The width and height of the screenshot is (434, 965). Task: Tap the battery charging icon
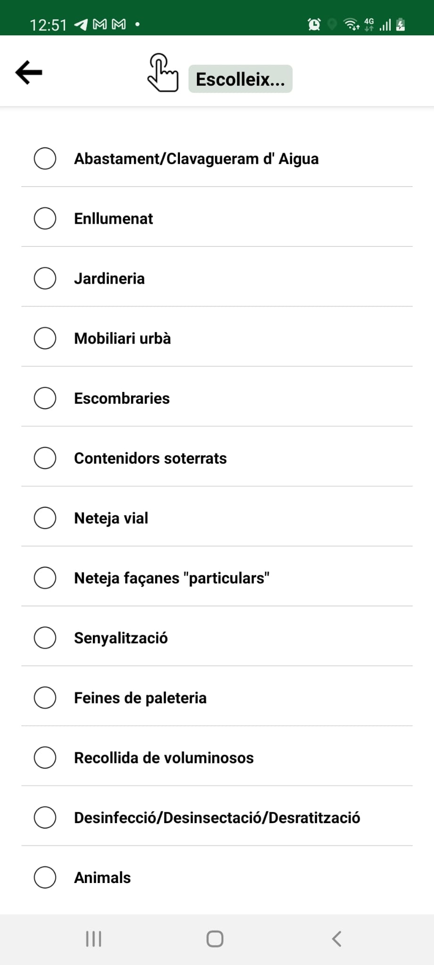click(401, 24)
